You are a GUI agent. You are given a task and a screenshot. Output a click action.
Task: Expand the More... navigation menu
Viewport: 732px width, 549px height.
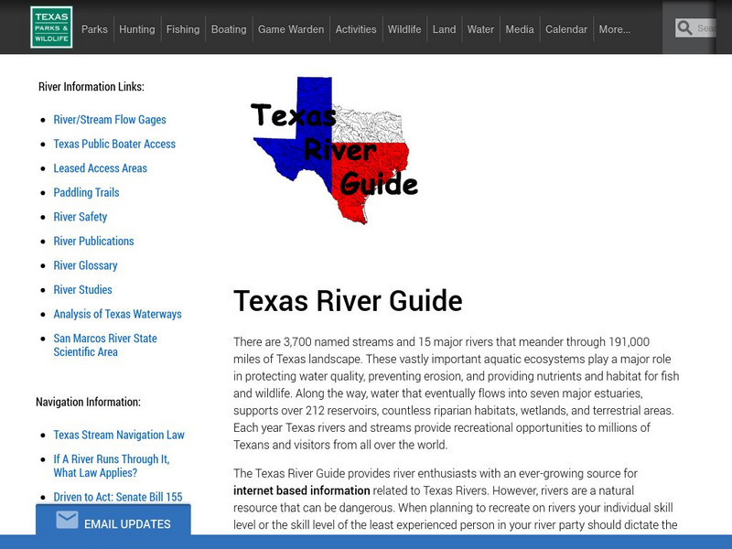pos(617,29)
